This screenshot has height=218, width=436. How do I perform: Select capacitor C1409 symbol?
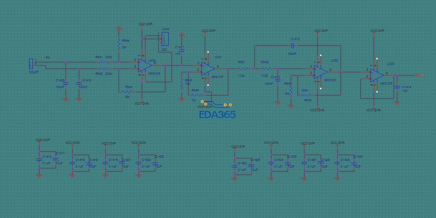click(66, 83)
